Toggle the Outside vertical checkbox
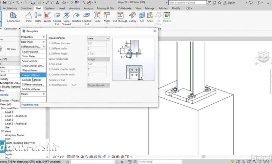This screenshot has height=164, width=272. pos(89,80)
